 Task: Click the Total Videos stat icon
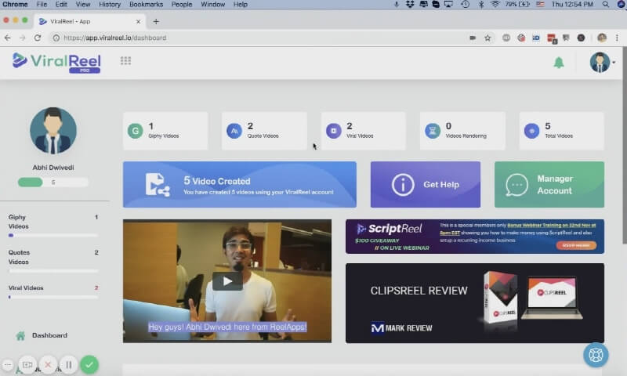coord(532,131)
